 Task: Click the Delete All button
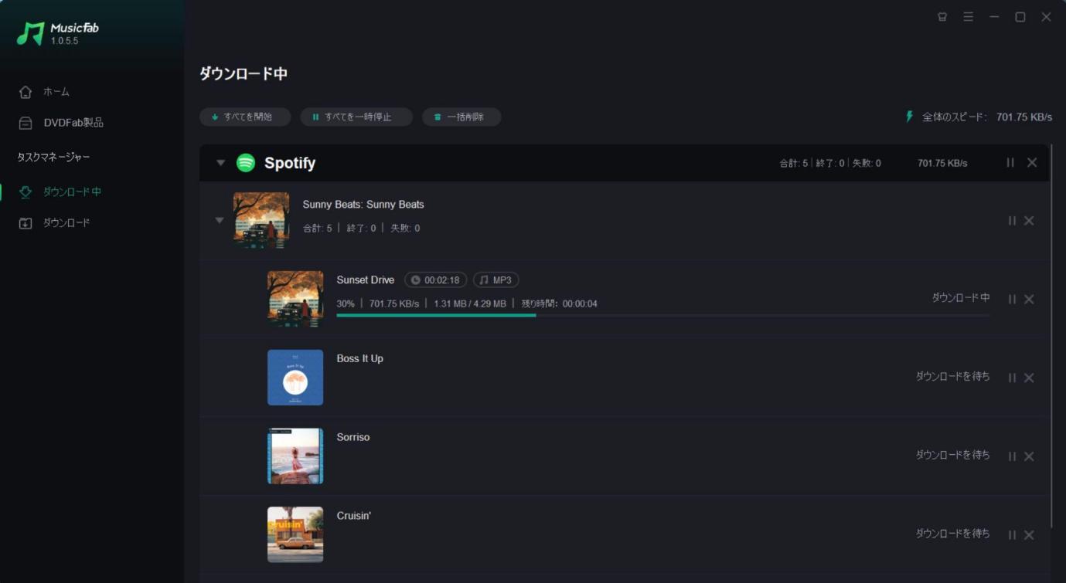(x=461, y=117)
